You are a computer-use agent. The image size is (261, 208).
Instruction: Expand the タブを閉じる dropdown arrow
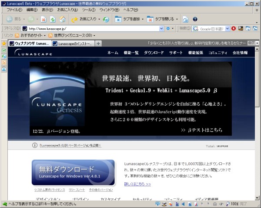[x=177, y=19]
